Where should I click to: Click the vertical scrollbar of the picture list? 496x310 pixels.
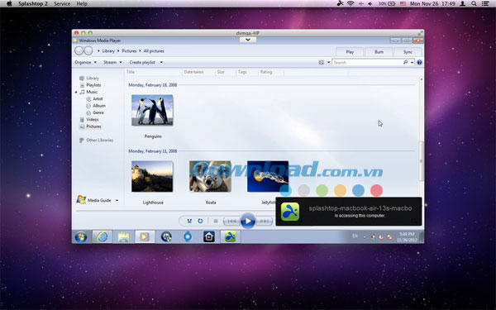(x=421, y=161)
